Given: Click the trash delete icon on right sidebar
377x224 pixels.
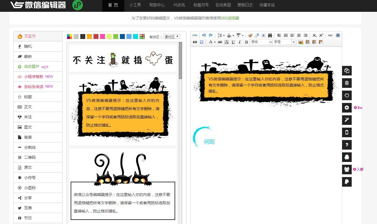Looking at the screenshot, I should 347,83.
